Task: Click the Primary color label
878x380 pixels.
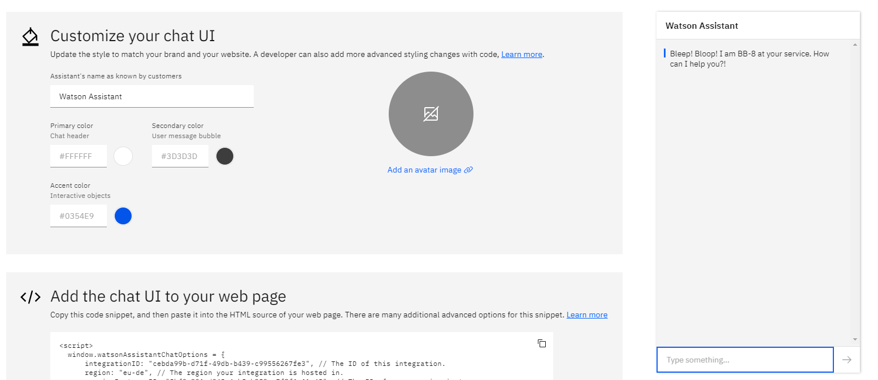Action: [x=72, y=126]
